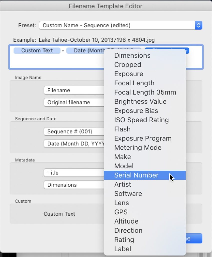Image resolution: width=212 pixels, height=257 pixels.
Task: Click the blue Done button
Action: [x=193, y=239]
